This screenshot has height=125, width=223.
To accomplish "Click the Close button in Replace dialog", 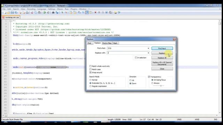I will coord(162,69).
